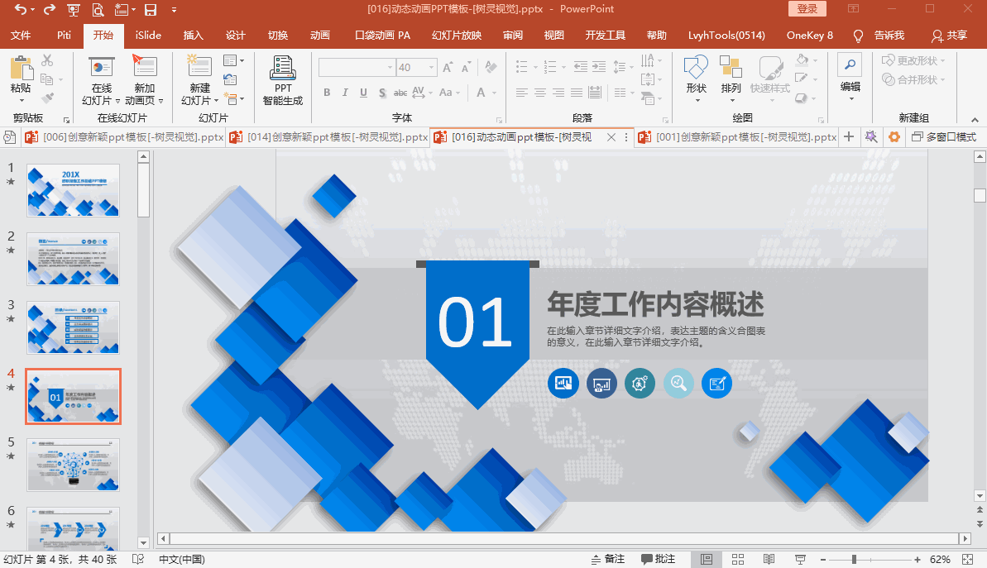987x568 pixels.
Task: Open the Arrange (排列) menu
Action: pos(731,78)
